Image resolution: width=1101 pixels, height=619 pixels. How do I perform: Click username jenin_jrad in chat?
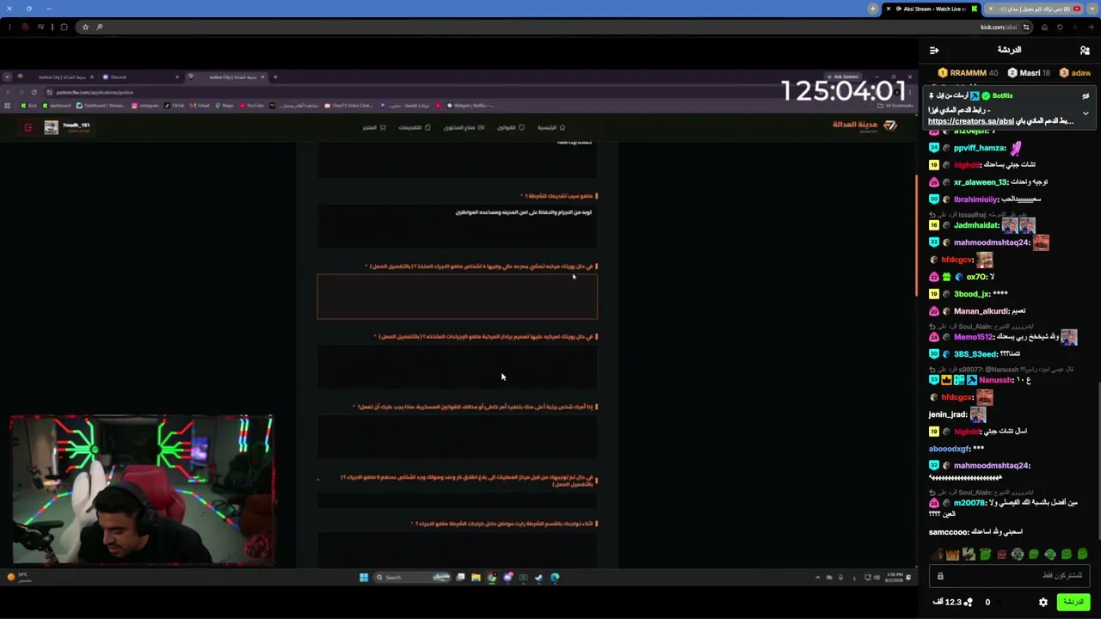948,414
